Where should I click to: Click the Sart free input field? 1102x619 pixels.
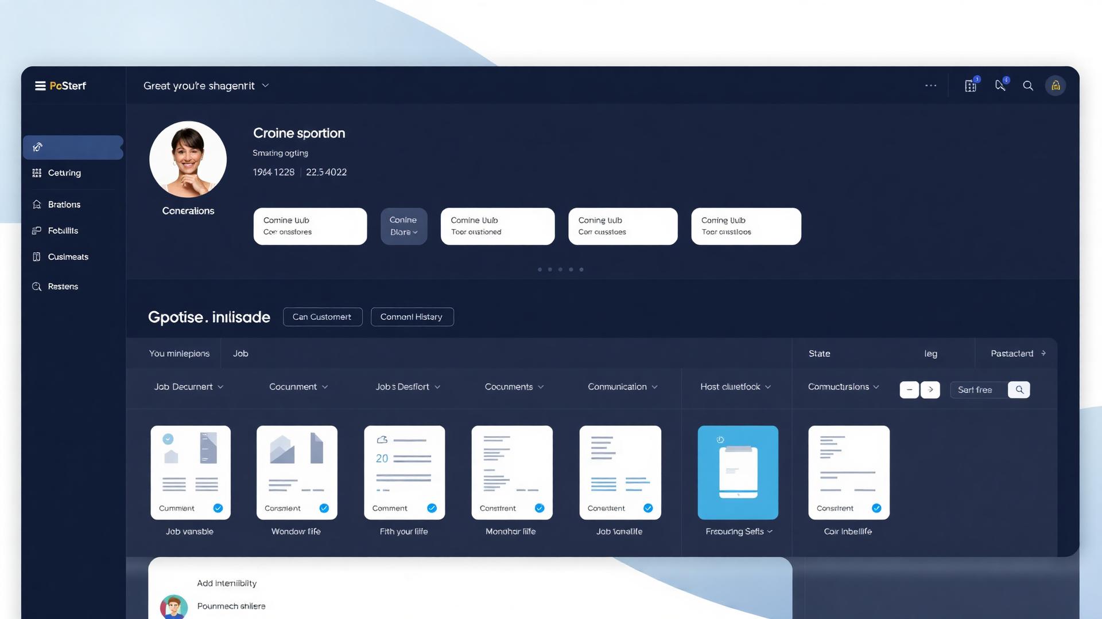pyautogui.click(x=979, y=390)
